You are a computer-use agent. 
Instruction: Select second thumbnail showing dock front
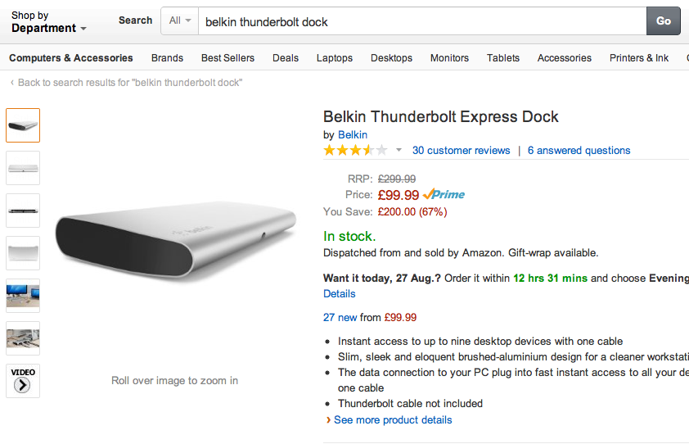point(23,168)
